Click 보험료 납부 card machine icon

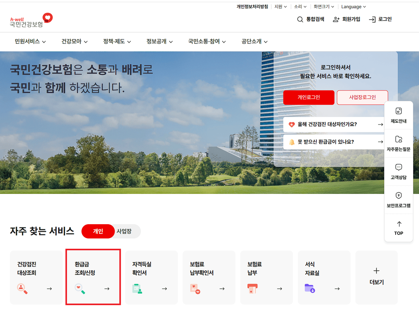coord(252,289)
